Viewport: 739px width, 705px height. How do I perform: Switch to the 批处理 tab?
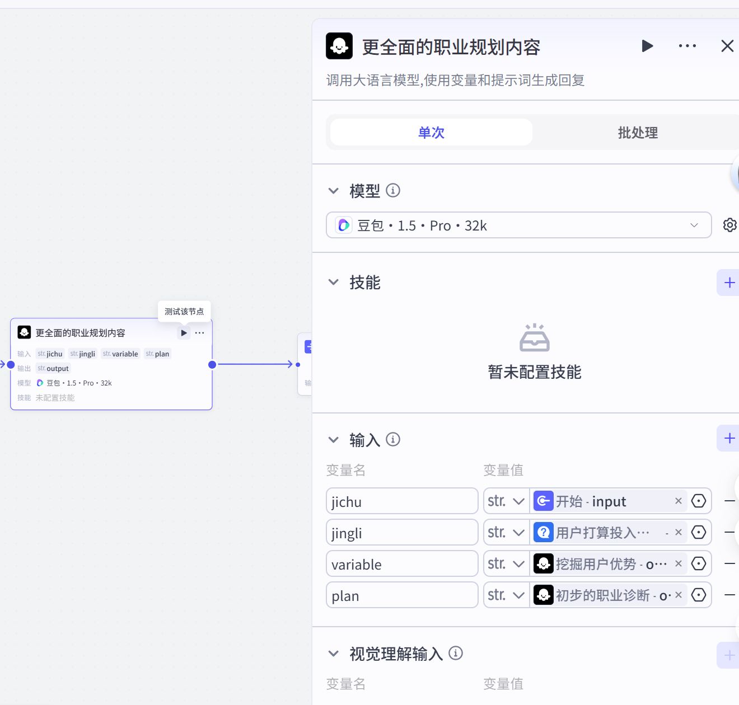click(637, 133)
